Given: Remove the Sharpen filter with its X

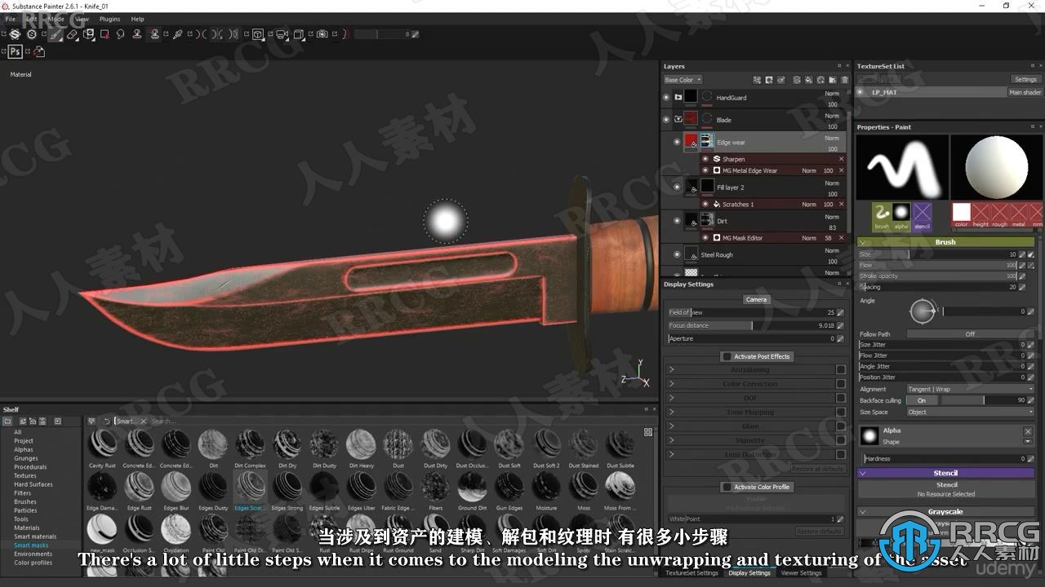Looking at the screenshot, I should (842, 159).
